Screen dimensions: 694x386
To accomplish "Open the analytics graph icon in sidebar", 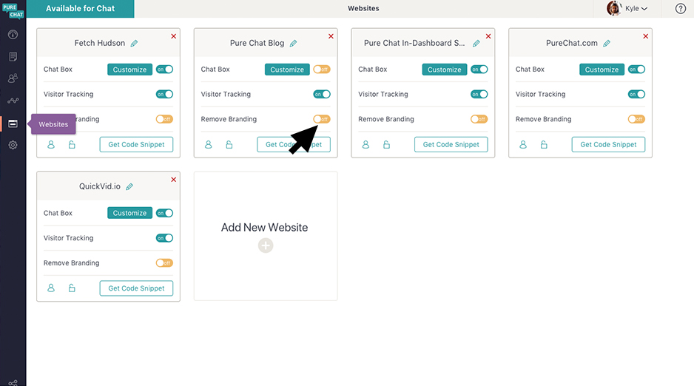I will coord(13,101).
